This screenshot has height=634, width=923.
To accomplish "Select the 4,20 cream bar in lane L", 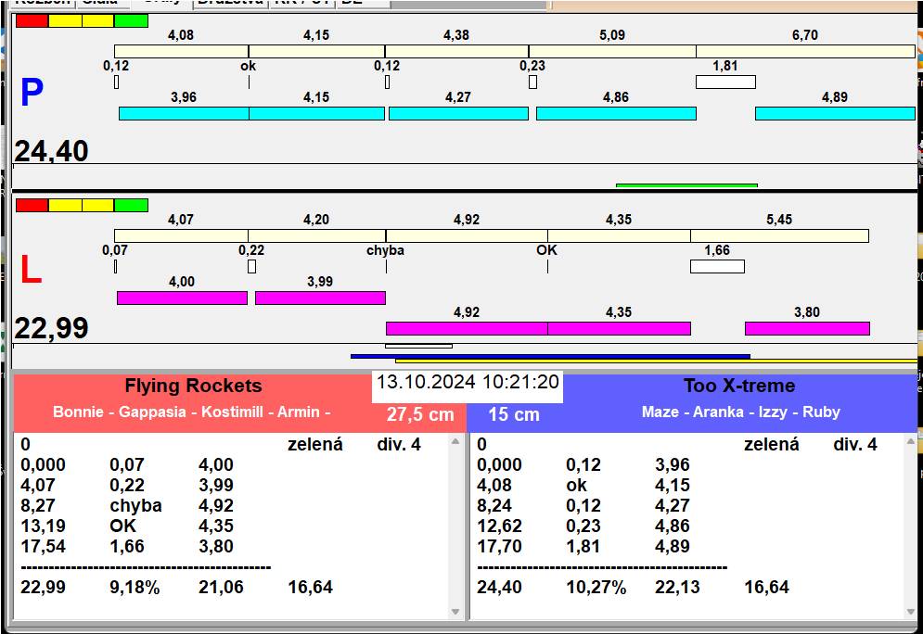I will (x=317, y=235).
